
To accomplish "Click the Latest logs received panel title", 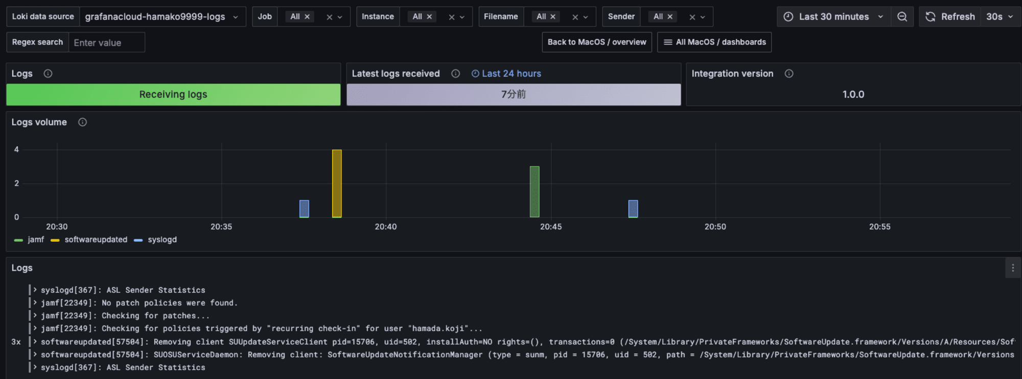I will point(396,73).
